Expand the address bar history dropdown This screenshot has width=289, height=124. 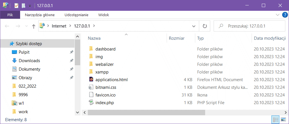194,26
